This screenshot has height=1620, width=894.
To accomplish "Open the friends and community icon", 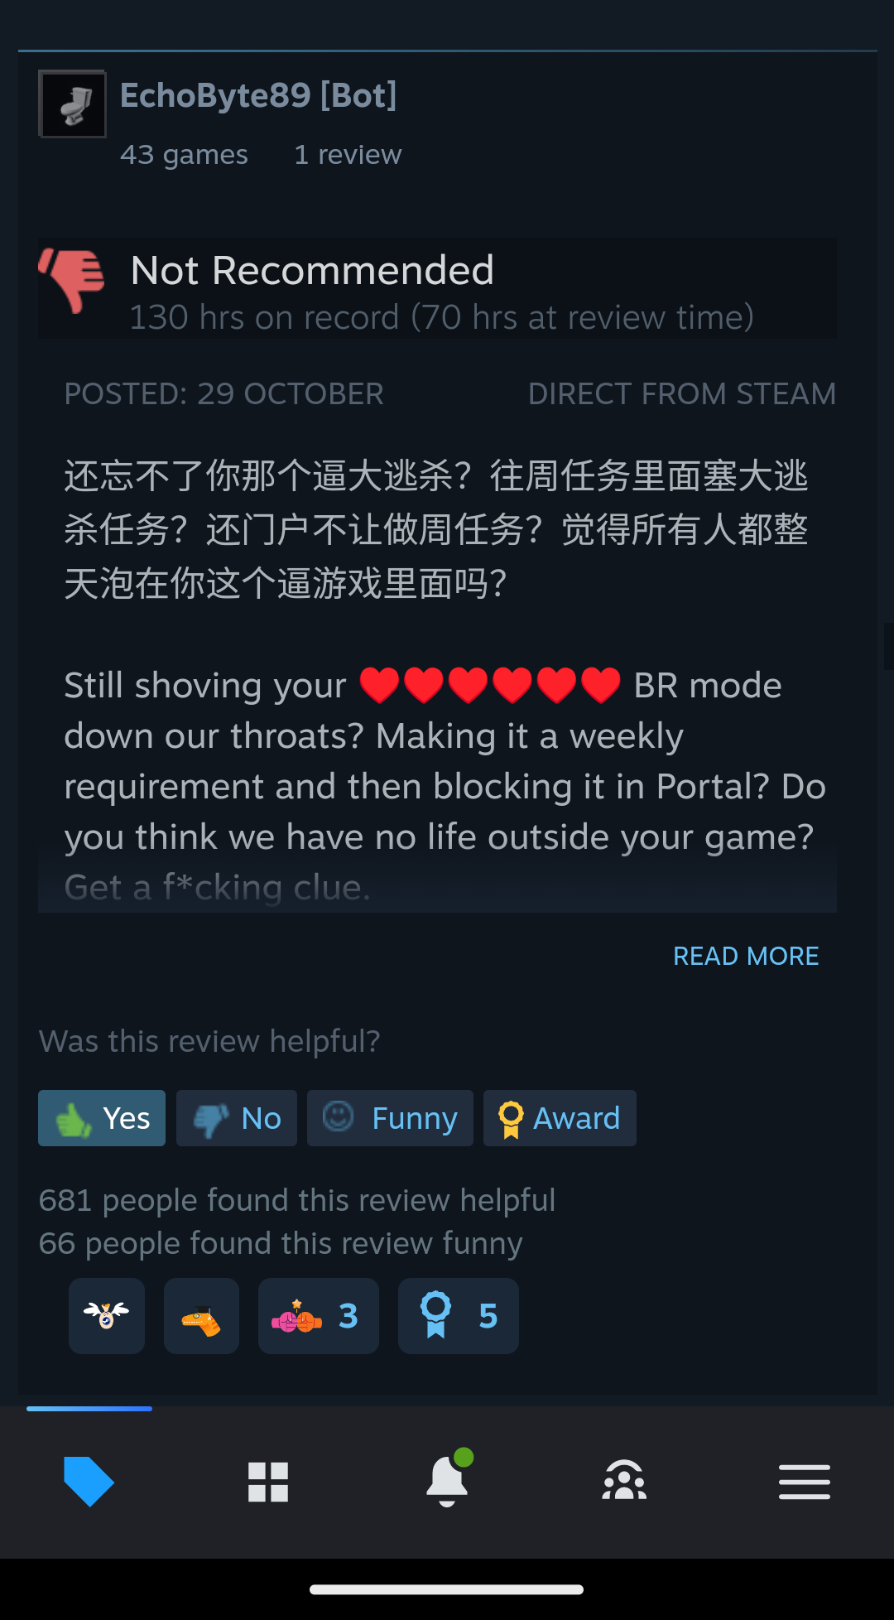I will coord(625,1481).
